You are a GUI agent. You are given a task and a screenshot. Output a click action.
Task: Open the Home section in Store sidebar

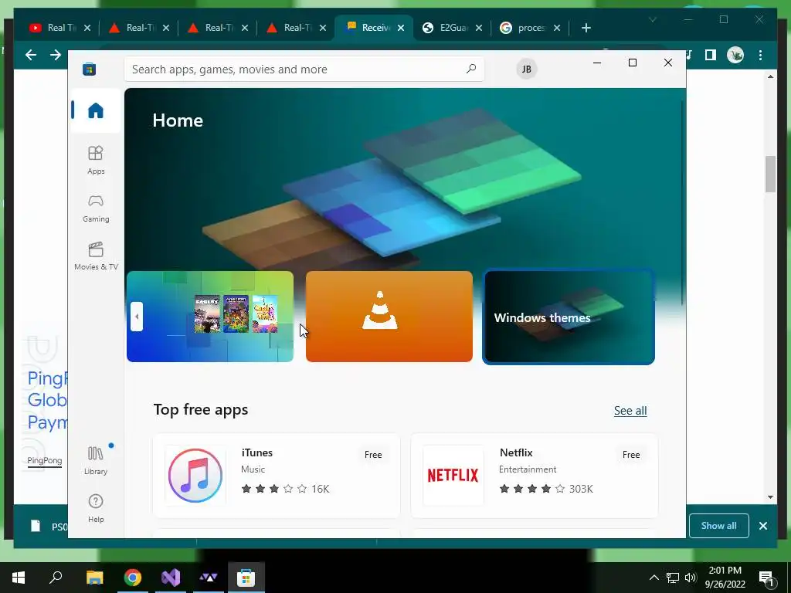tap(95, 110)
